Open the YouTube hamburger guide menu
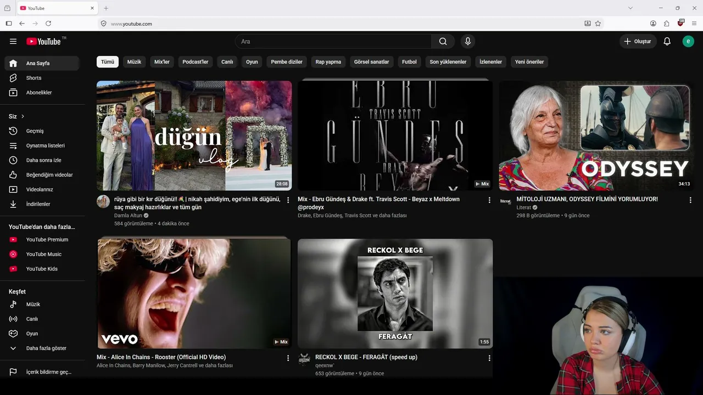703x395 pixels. pyautogui.click(x=13, y=41)
